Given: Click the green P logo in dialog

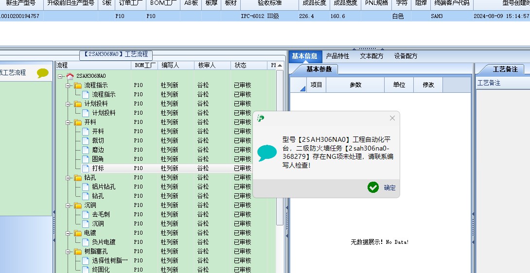Looking at the screenshot, I should click(261, 118).
